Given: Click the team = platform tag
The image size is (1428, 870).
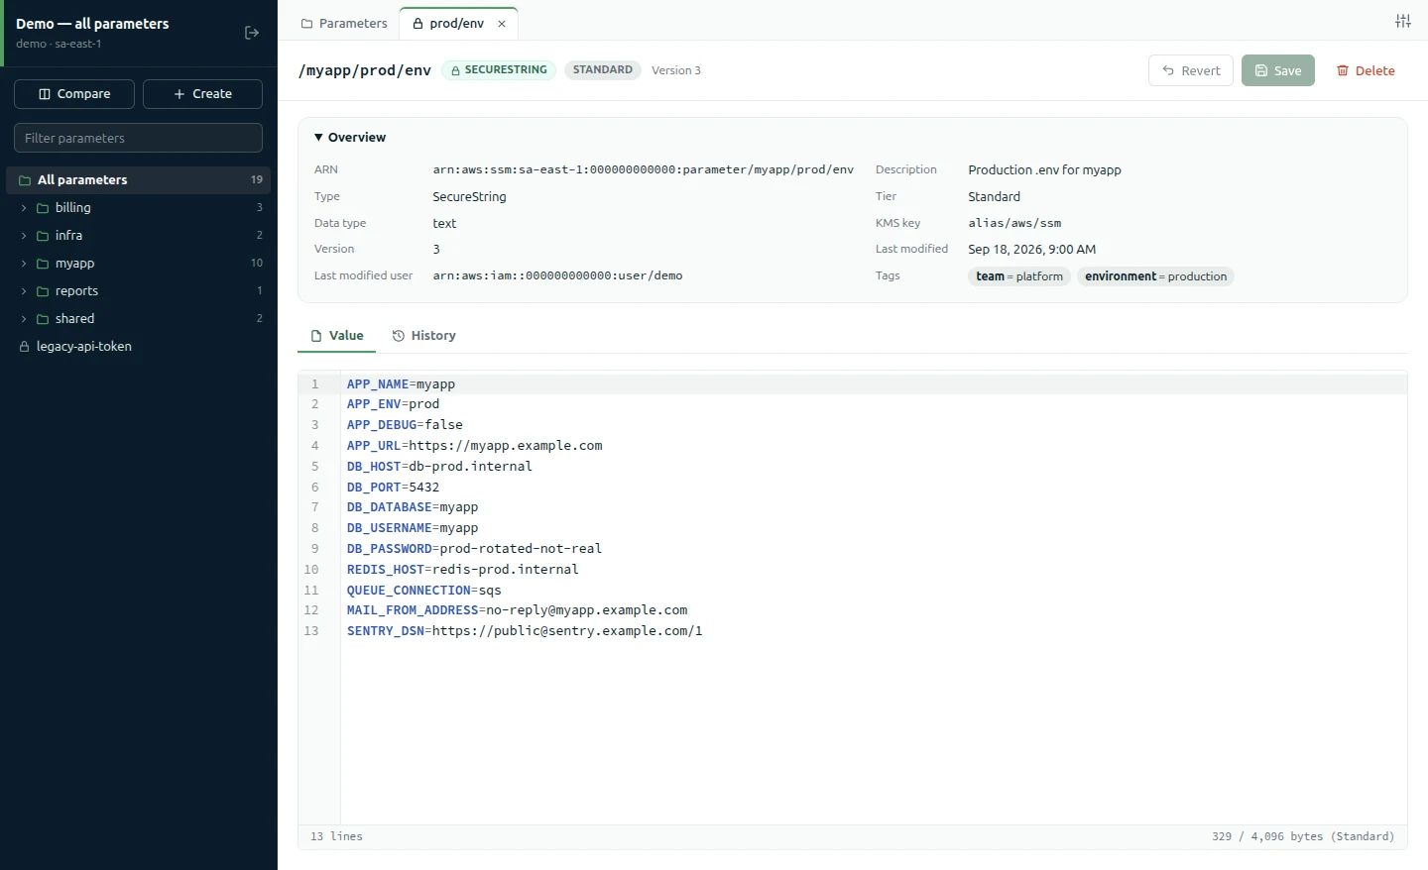Looking at the screenshot, I should 1019,276.
